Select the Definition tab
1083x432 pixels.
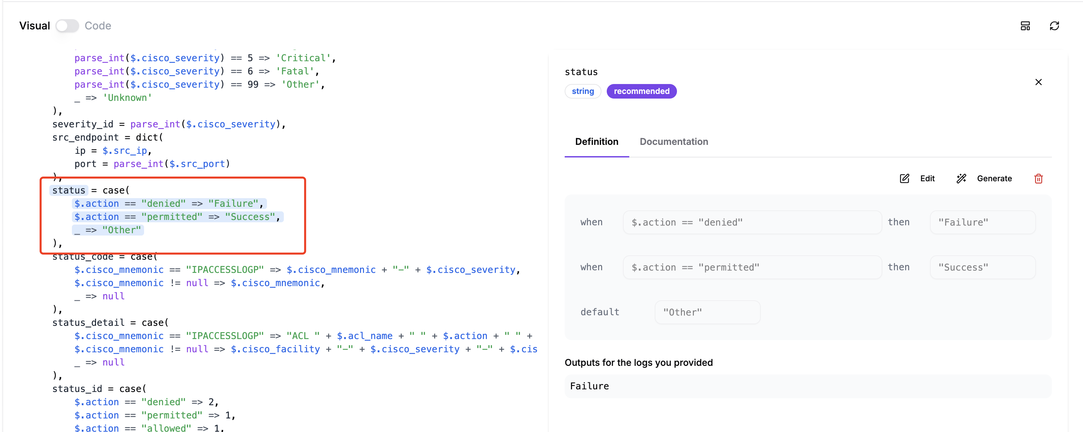pos(596,142)
